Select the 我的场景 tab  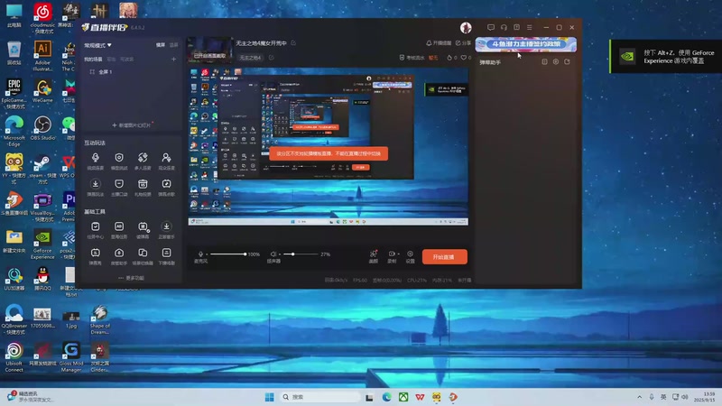click(x=93, y=59)
